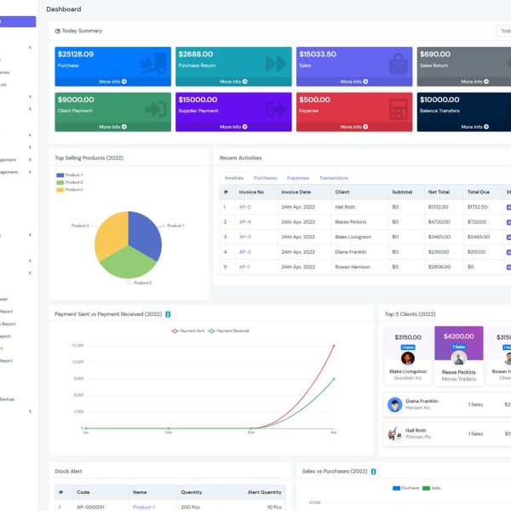Screen dimensions: 511x511
Task: Toggle Payment Received series in legend
Action: (229, 330)
